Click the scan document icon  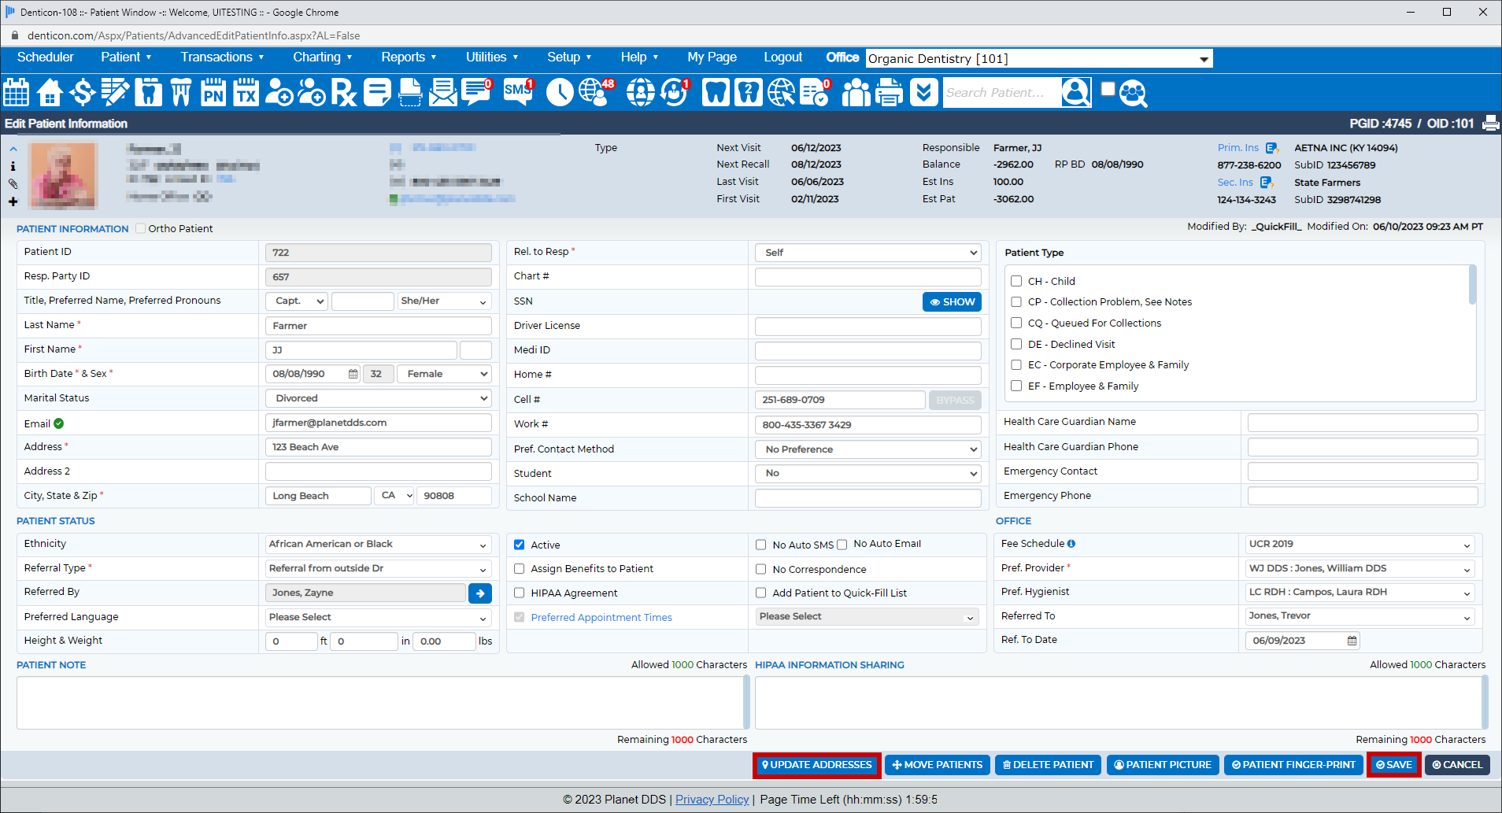410,92
